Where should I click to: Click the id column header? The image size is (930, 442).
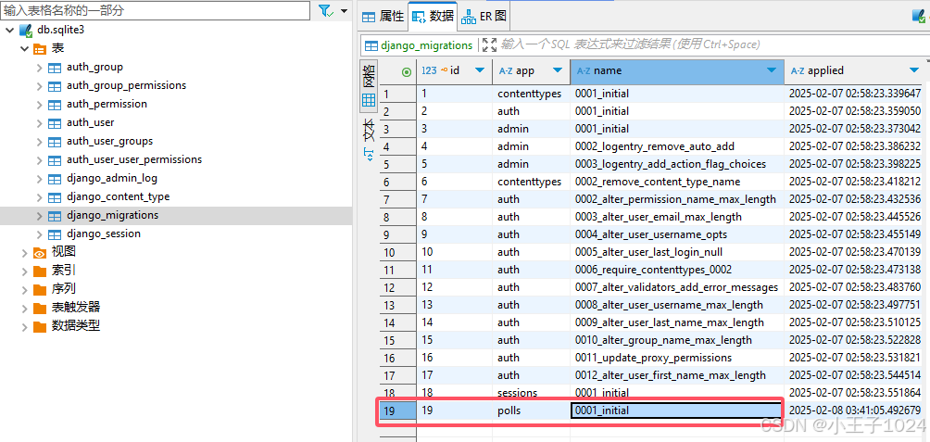point(454,70)
